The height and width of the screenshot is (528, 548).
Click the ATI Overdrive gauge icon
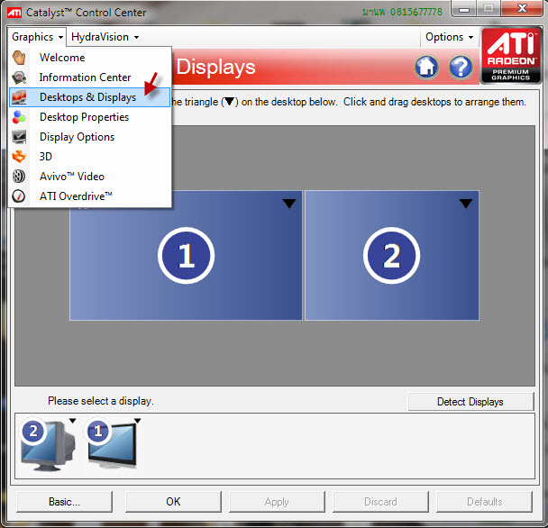(x=19, y=196)
